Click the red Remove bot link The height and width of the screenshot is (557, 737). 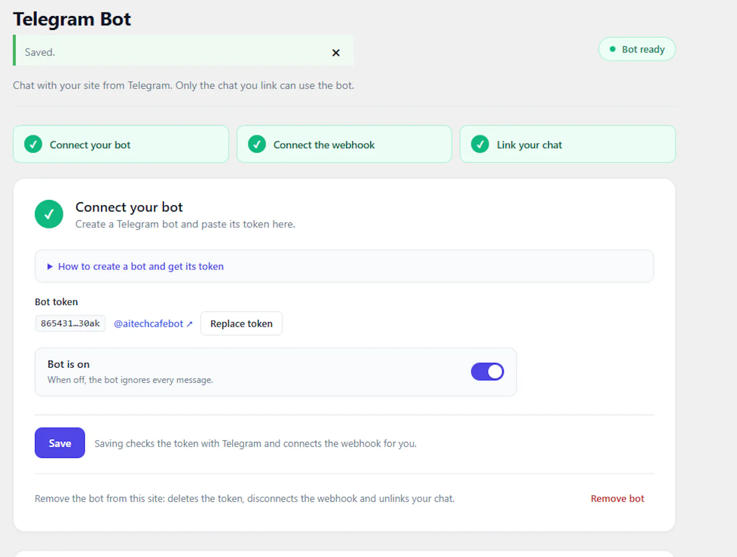pos(617,498)
